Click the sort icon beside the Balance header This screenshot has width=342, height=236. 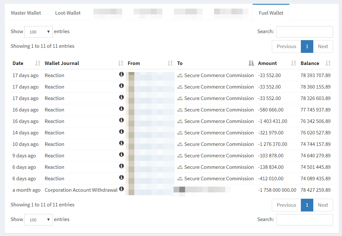click(x=328, y=63)
